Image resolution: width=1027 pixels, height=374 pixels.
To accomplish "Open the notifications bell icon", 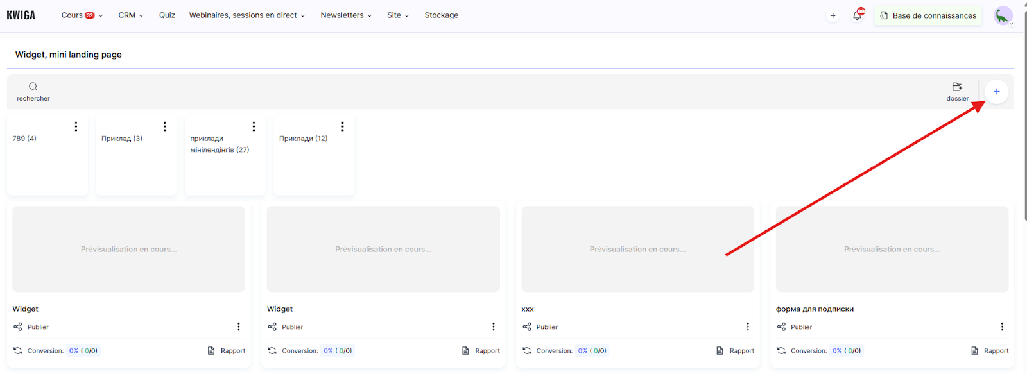I will click(858, 15).
